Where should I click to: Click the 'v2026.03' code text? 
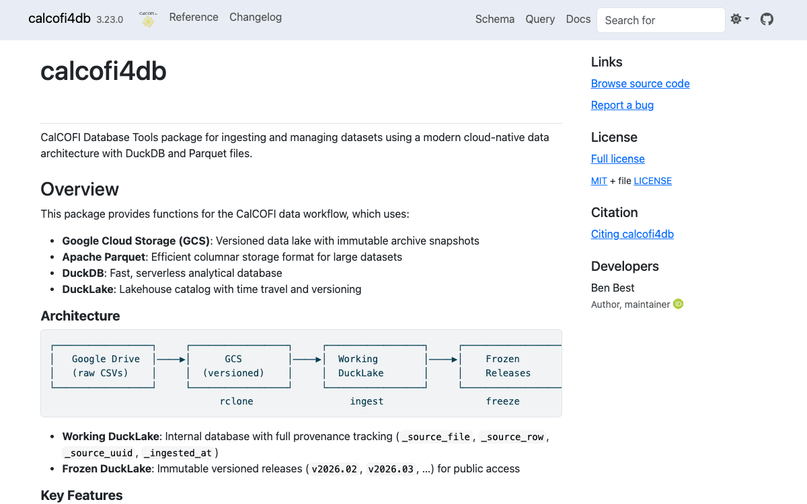click(x=391, y=469)
